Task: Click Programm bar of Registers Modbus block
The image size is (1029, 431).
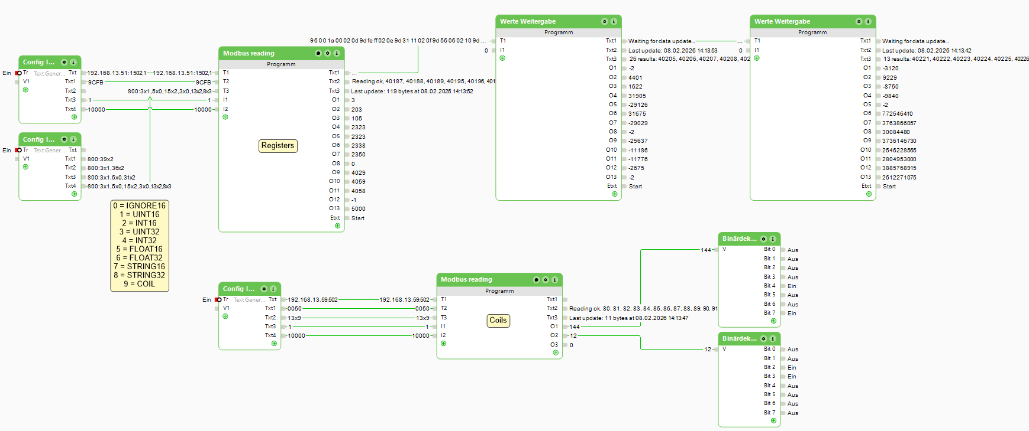Action: [x=281, y=64]
